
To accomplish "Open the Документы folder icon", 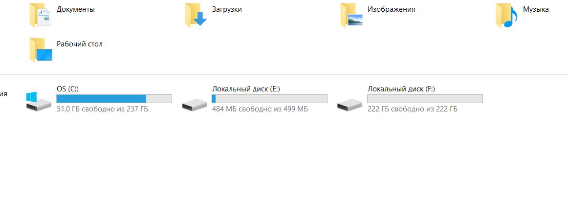I will tap(40, 15).
